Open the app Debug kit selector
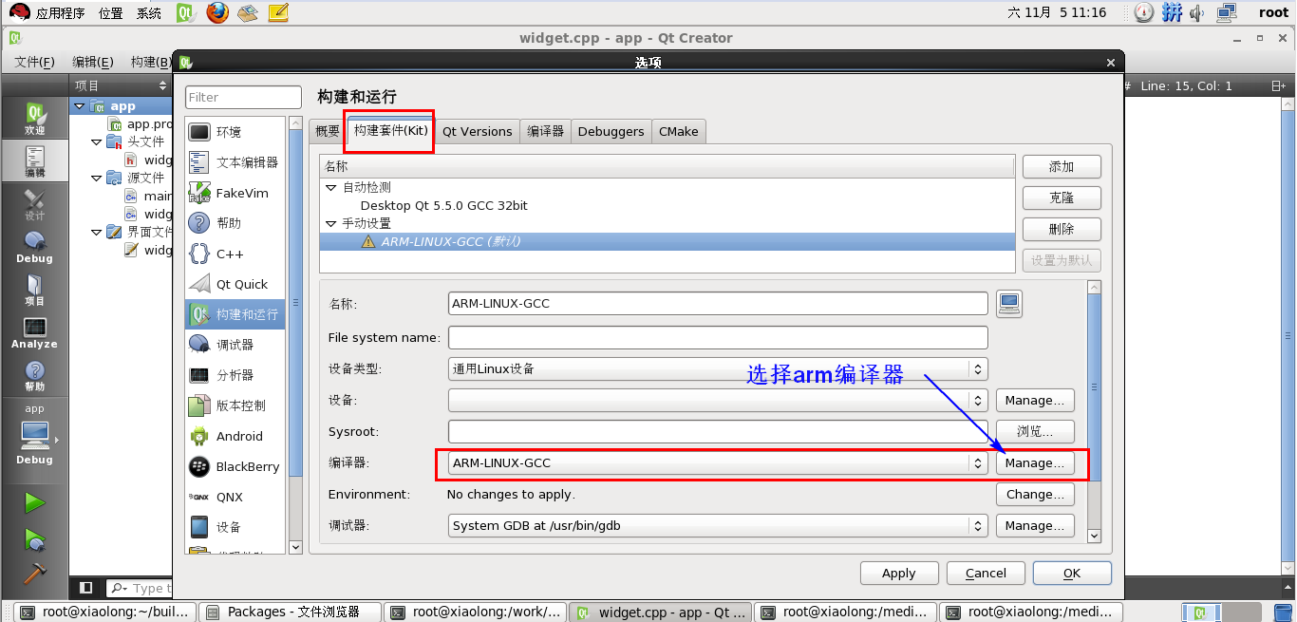This screenshot has width=1297, height=622. (x=34, y=440)
